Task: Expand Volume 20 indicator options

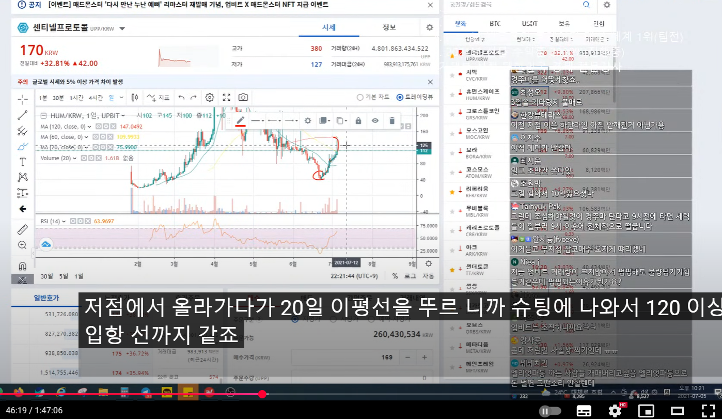Action: coord(74,158)
